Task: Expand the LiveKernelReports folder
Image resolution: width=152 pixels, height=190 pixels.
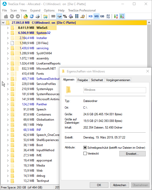Action: [8, 64]
